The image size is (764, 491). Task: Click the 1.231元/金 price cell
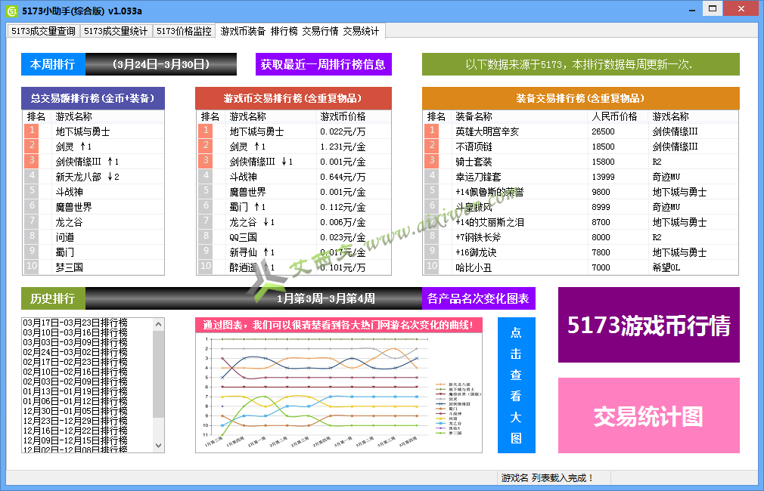343,147
